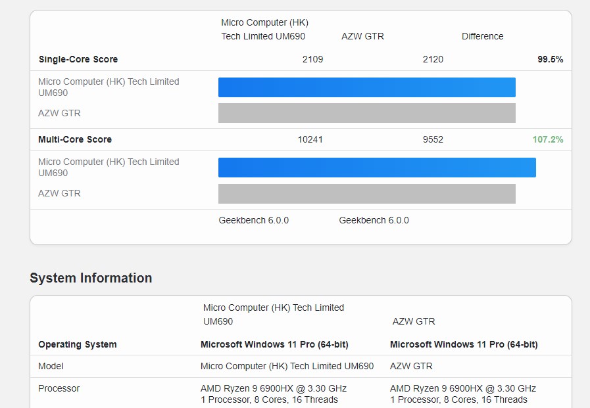Click the 2109 single-core score value
The height and width of the screenshot is (408, 590).
312,59
